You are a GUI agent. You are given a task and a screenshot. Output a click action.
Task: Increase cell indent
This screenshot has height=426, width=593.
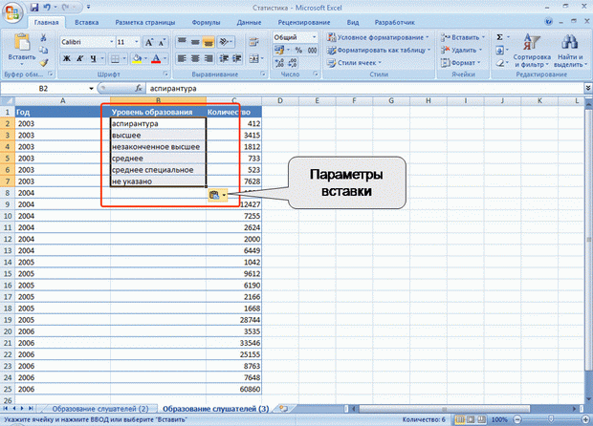click(x=237, y=58)
